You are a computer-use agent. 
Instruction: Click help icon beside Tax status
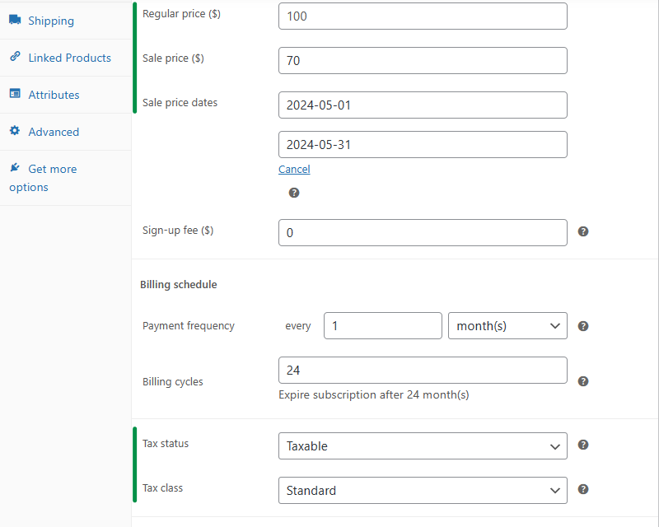point(583,445)
